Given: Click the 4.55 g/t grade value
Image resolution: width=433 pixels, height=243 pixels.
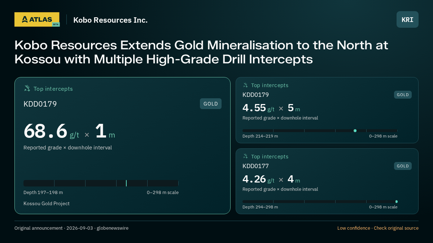Looking at the screenshot, I should click(x=258, y=108).
